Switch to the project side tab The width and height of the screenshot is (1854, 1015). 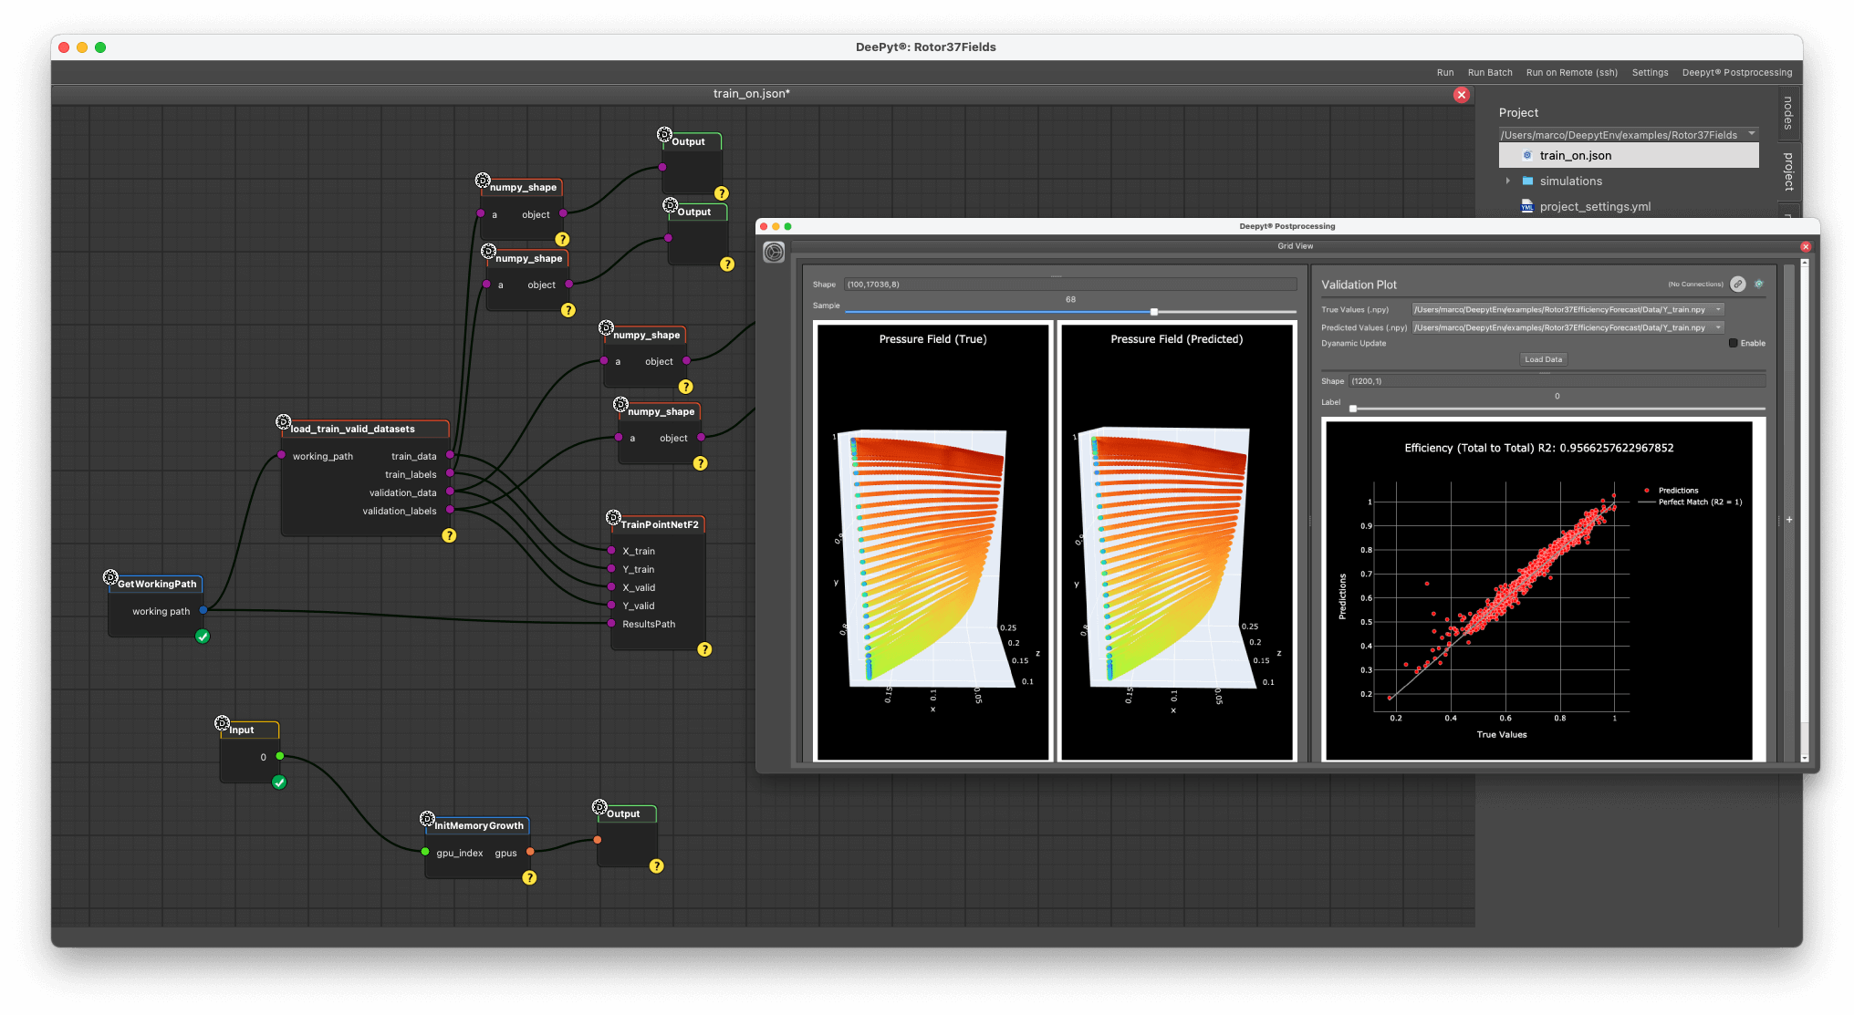click(x=1788, y=172)
